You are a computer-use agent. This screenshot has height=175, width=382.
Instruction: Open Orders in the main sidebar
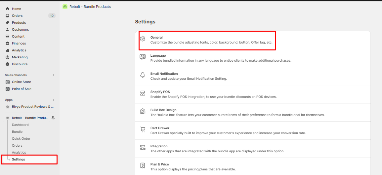17,16
